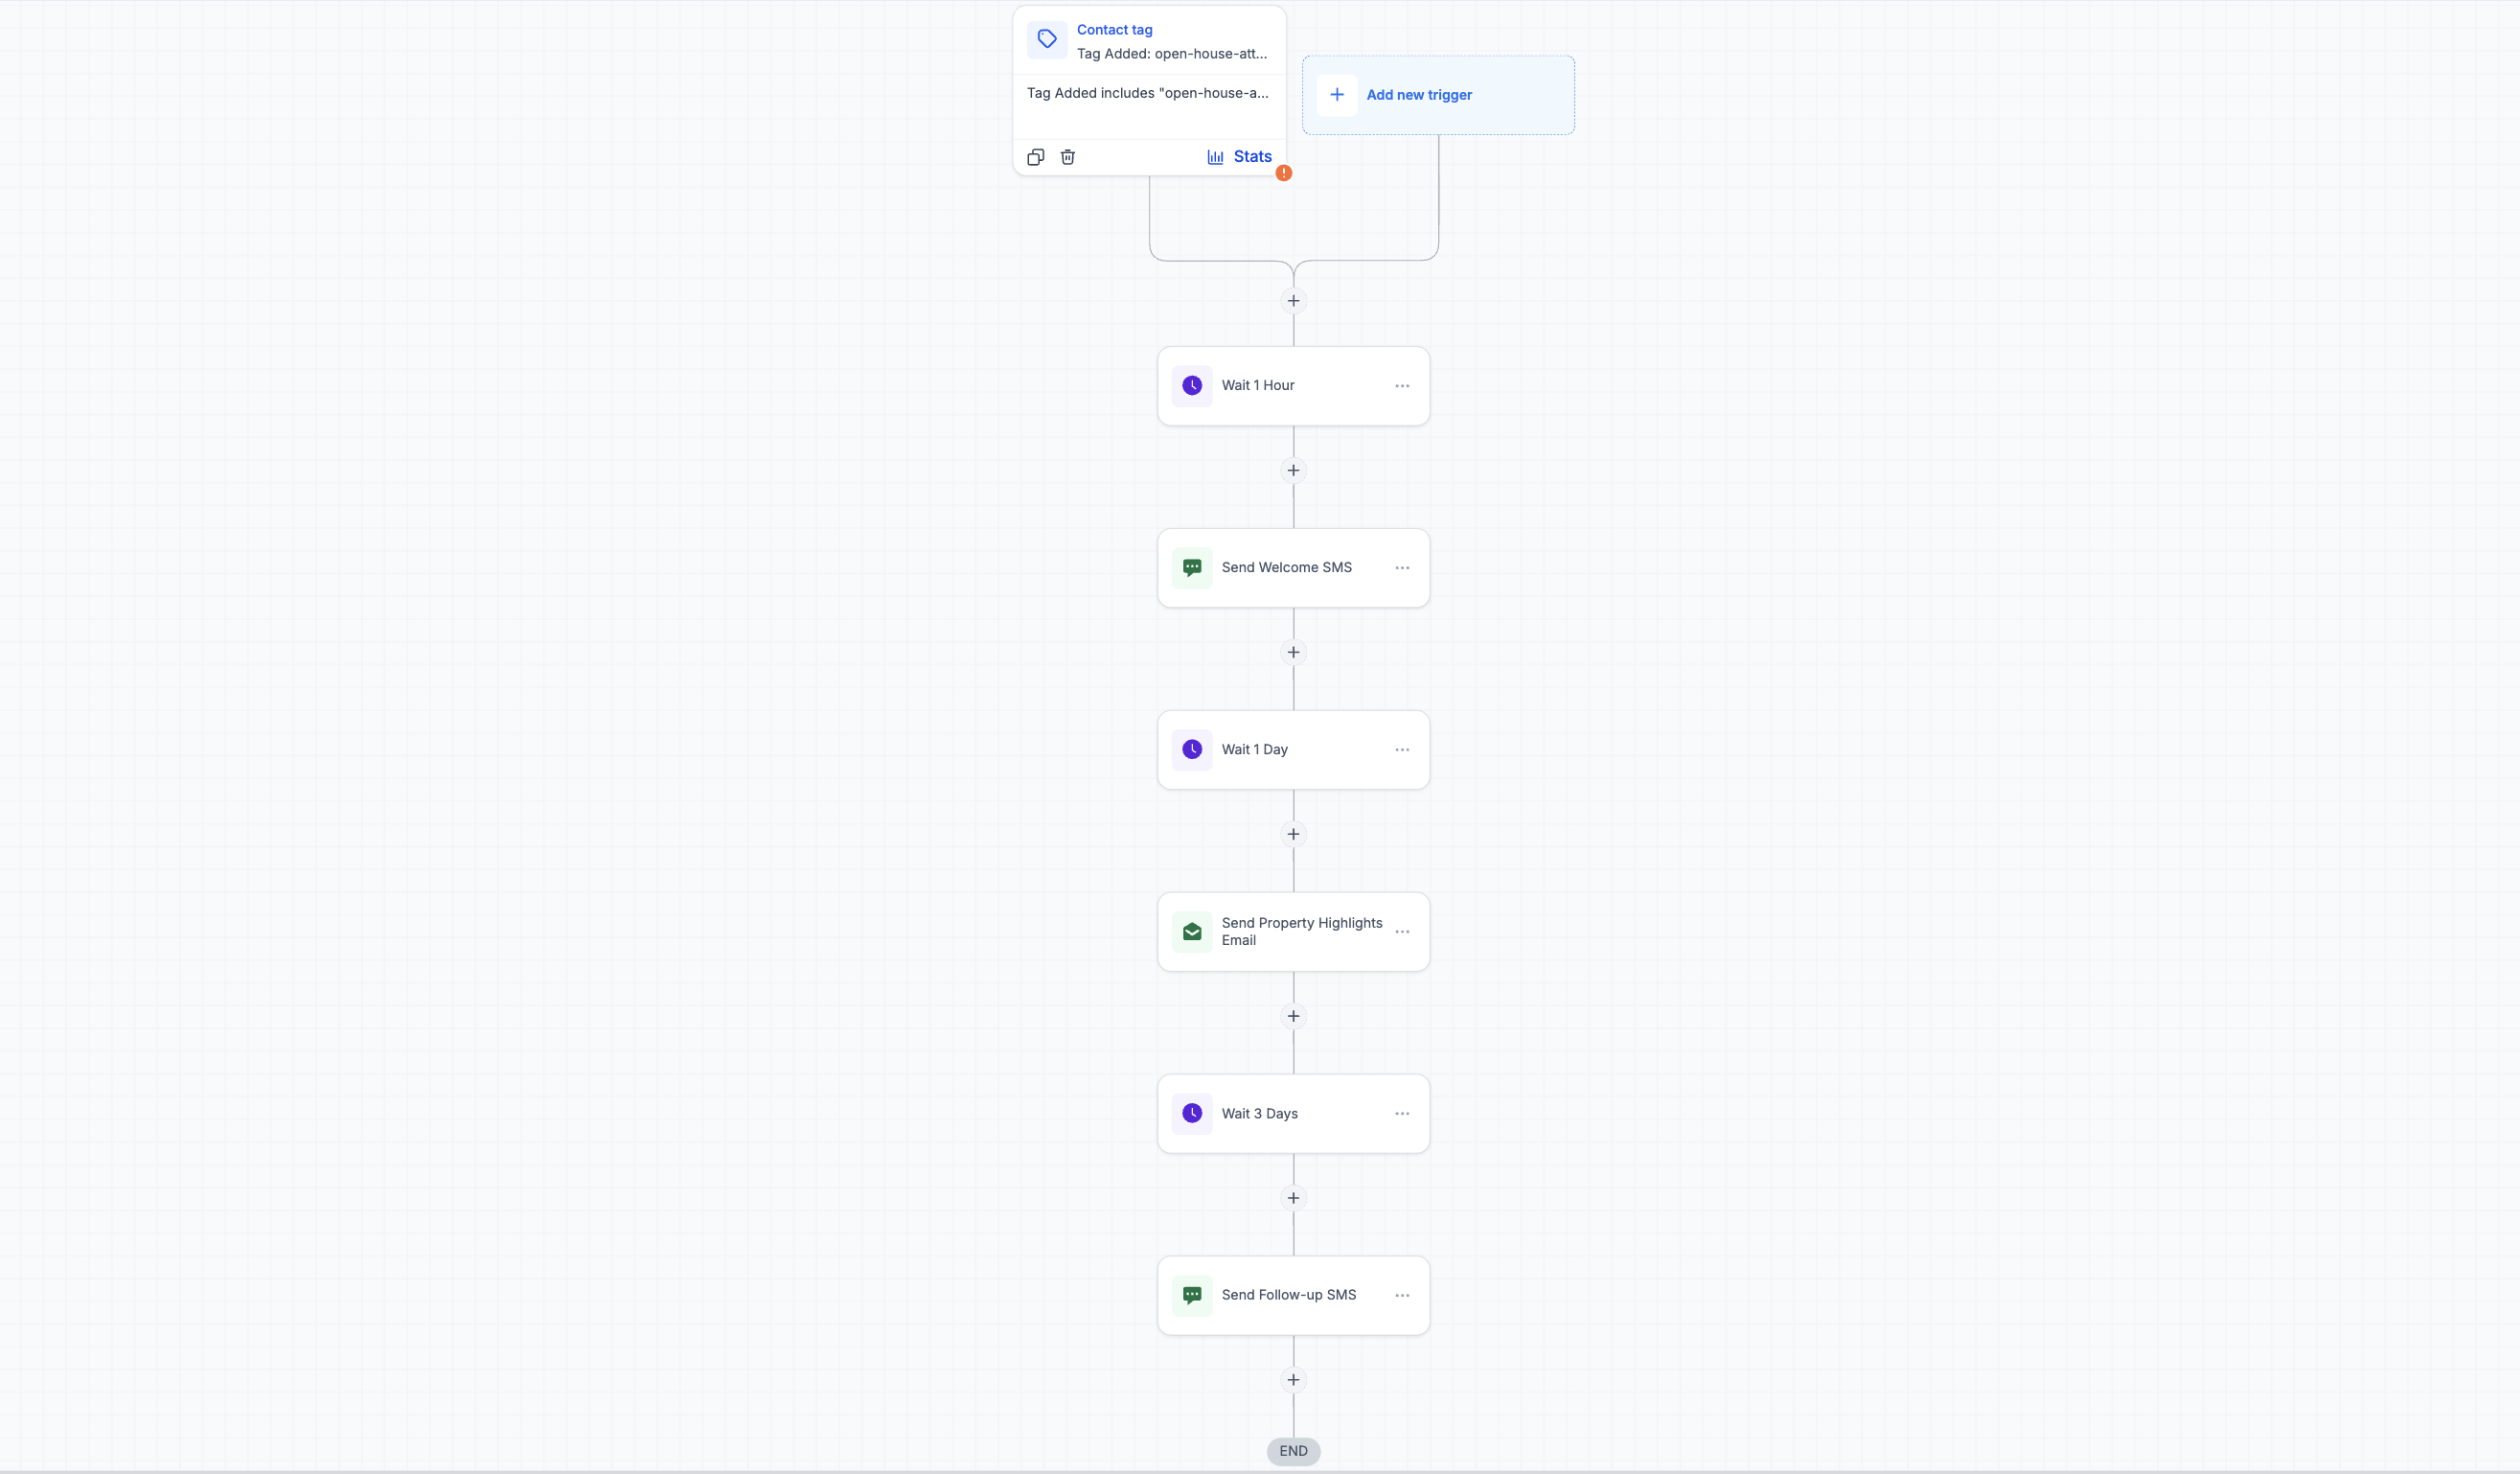Insert step after Wait 1 Day

(x=1293, y=835)
